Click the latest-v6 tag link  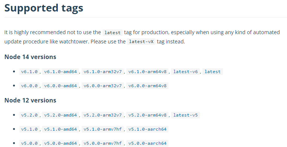(185, 72)
